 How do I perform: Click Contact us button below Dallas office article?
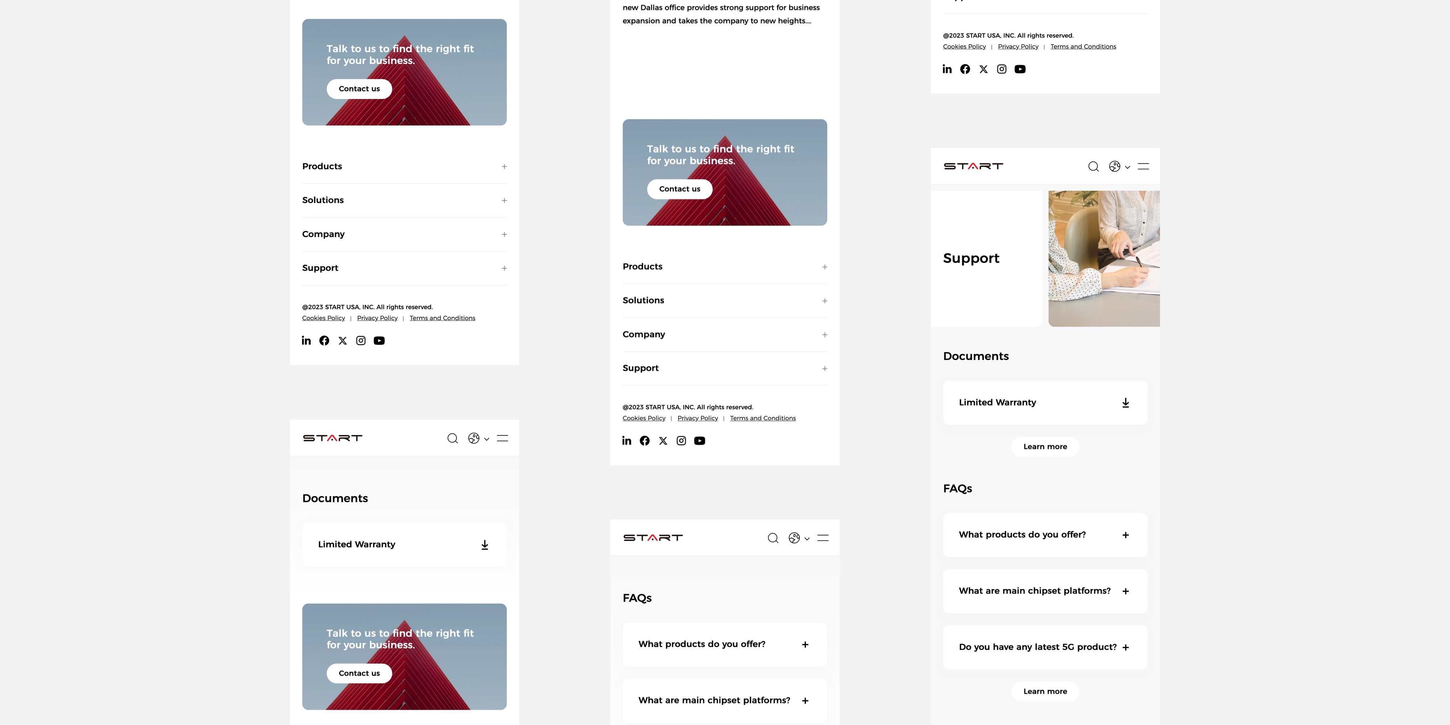pyautogui.click(x=679, y=189)
